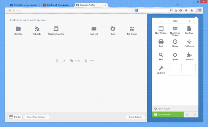Expand the URL bar history dropdown arrow

click(x=129, y=10)
